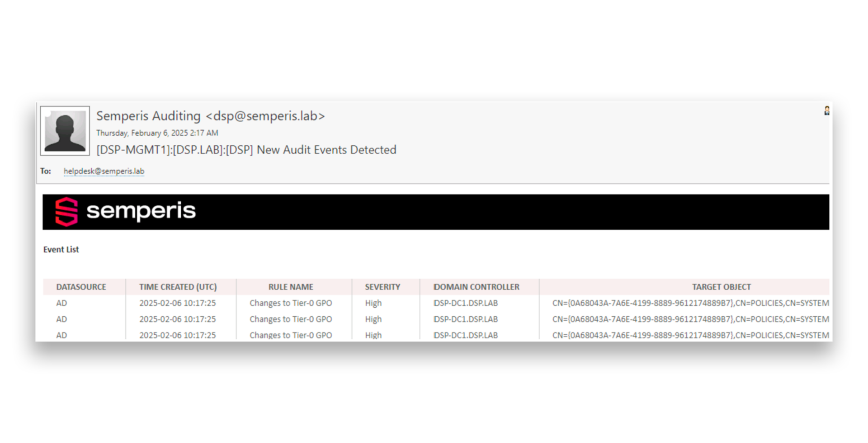Open the helpdesk@semperis.lab recipient link

tap(104, 171)
